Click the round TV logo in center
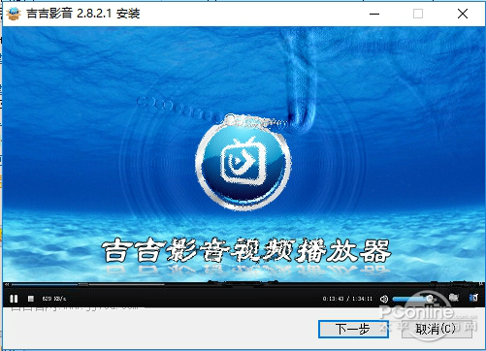The image size is (486, 351). (243, 162)
